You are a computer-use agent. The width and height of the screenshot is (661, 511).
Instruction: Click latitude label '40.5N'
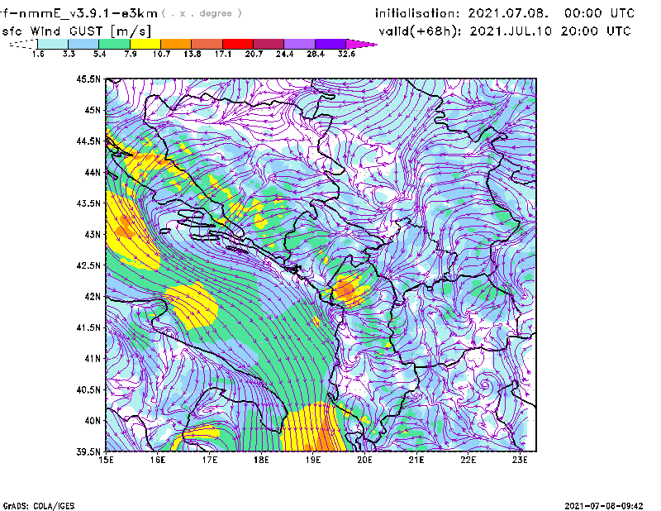88,389
